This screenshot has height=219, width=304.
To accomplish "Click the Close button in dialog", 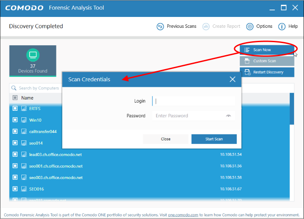I will pyautogui.click(x=165, y=139).
